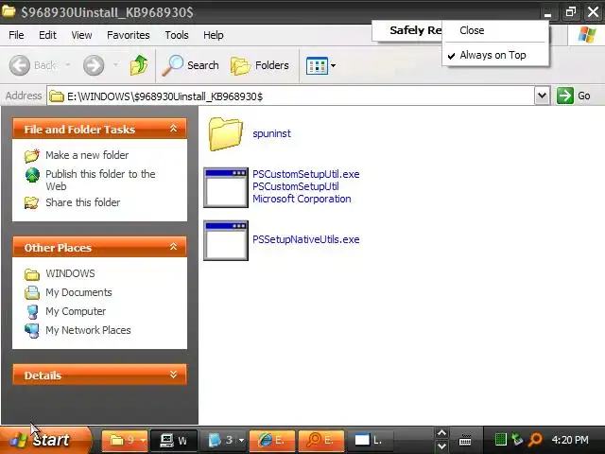This screenshot has height=454, width=605.
Task: Expand the grouped '3' taskbar button dropdown
Action: click(242, 440)
